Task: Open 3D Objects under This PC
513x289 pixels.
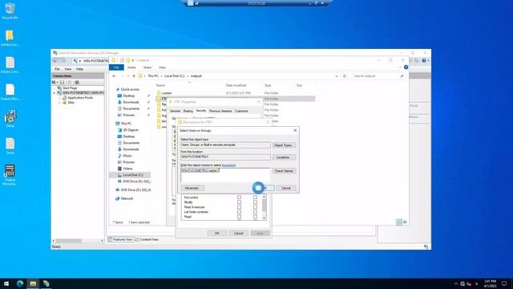Action: 131,130
